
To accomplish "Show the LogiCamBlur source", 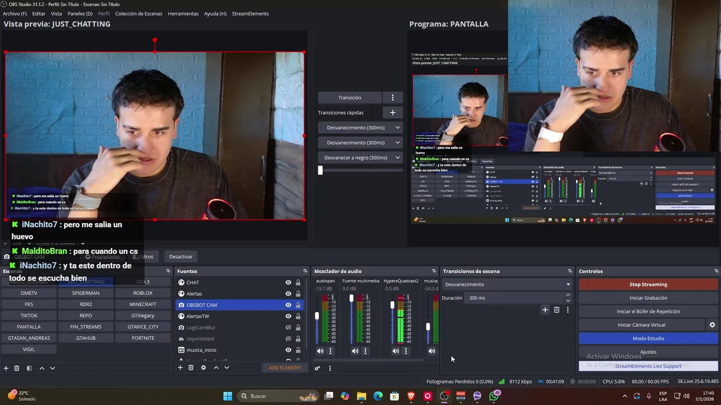I will [288, 327].
